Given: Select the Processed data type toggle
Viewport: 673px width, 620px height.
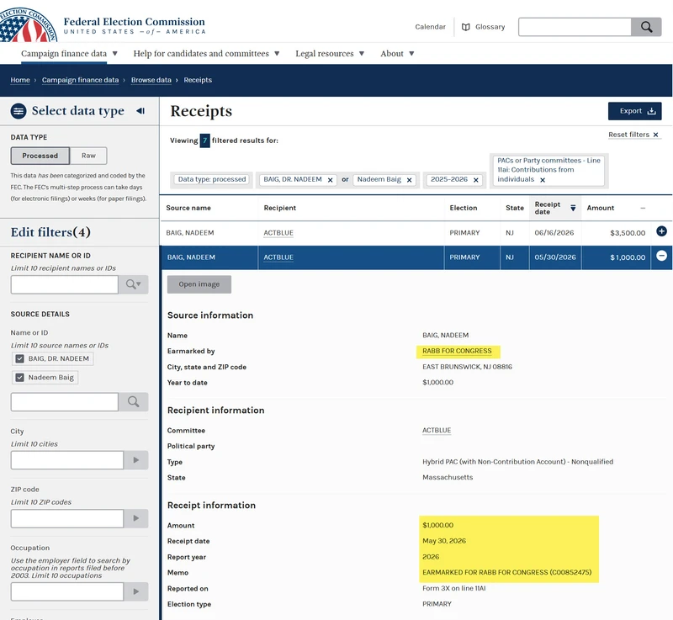Looking at the screenshot, I should point(40,156).
